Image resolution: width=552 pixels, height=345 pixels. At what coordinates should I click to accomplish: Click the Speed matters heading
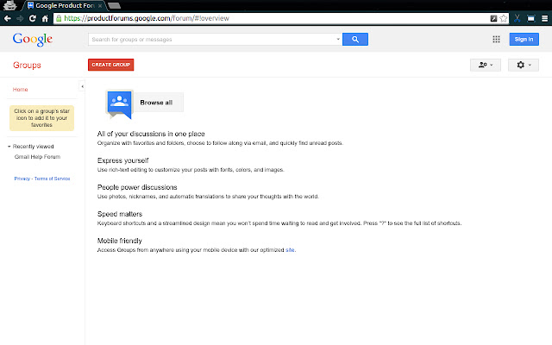[x=120, y=214]
